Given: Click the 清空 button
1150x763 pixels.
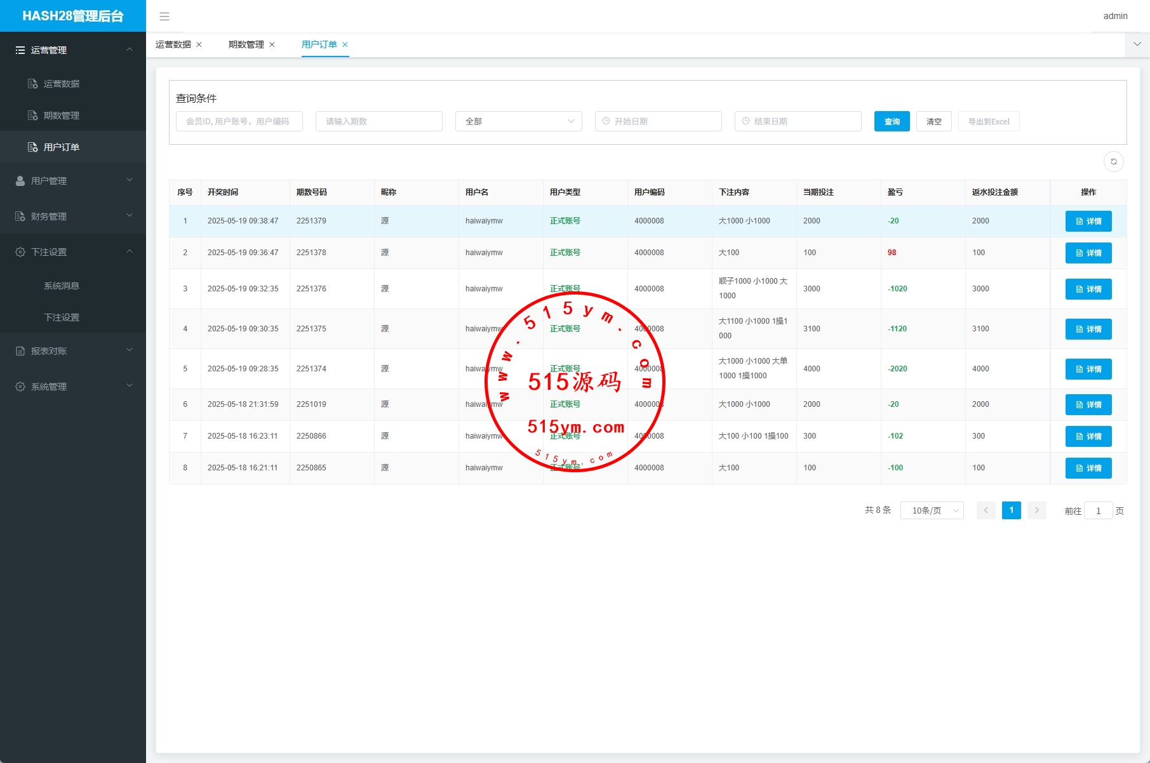Looking at the screenshot, I should [933, 121].
